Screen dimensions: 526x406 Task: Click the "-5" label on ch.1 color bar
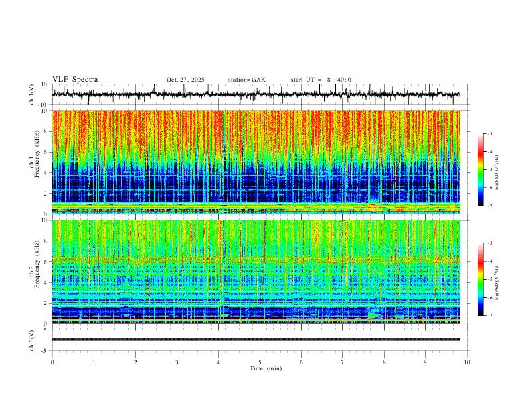point(489,170)
